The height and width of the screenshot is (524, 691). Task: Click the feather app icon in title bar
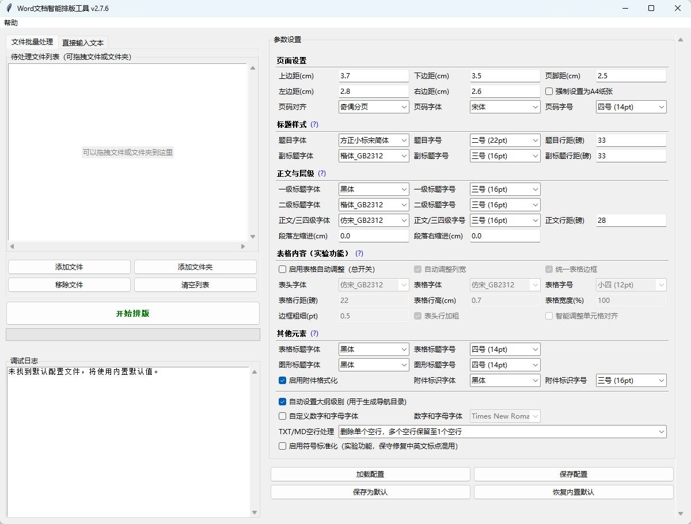click(x=9, y=8)
